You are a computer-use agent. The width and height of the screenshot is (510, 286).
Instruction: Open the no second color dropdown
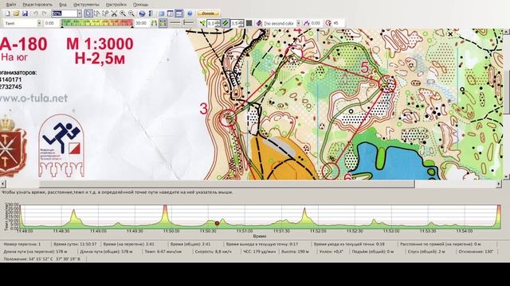click(298, 23)
